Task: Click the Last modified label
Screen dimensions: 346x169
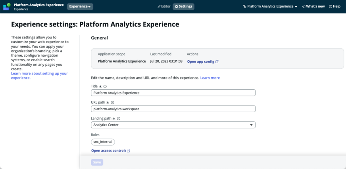Action: 161,54
